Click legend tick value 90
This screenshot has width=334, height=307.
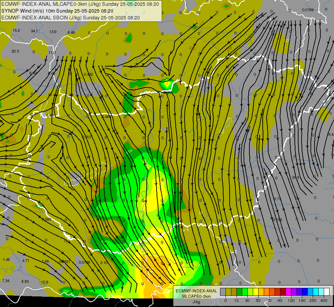(280, 301)
